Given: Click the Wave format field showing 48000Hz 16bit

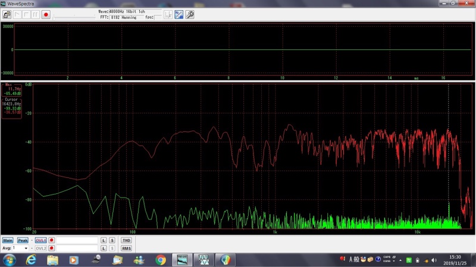Looking at the screenshot, I should [135, 11].
